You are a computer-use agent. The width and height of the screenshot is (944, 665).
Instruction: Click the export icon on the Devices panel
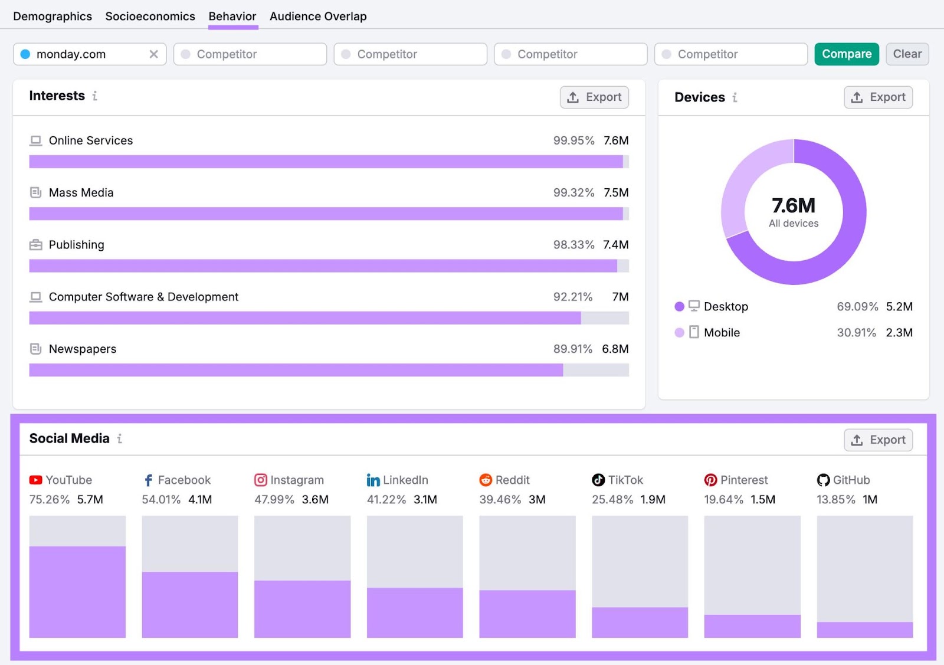(x=878, y=97)
